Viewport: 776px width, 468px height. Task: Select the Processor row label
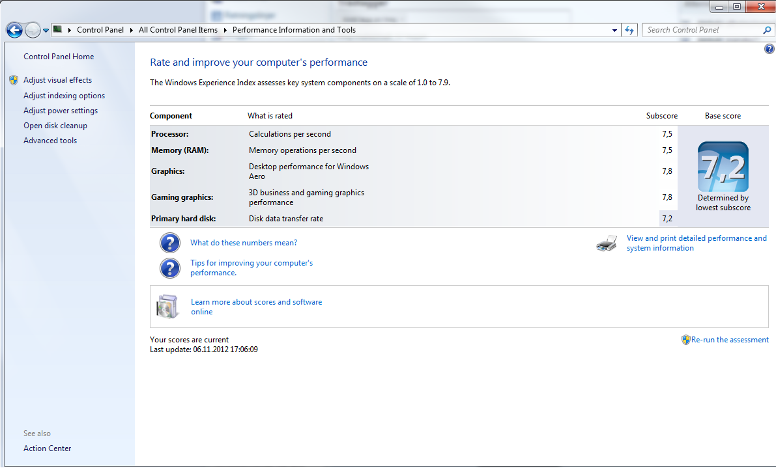click(170, 134)
